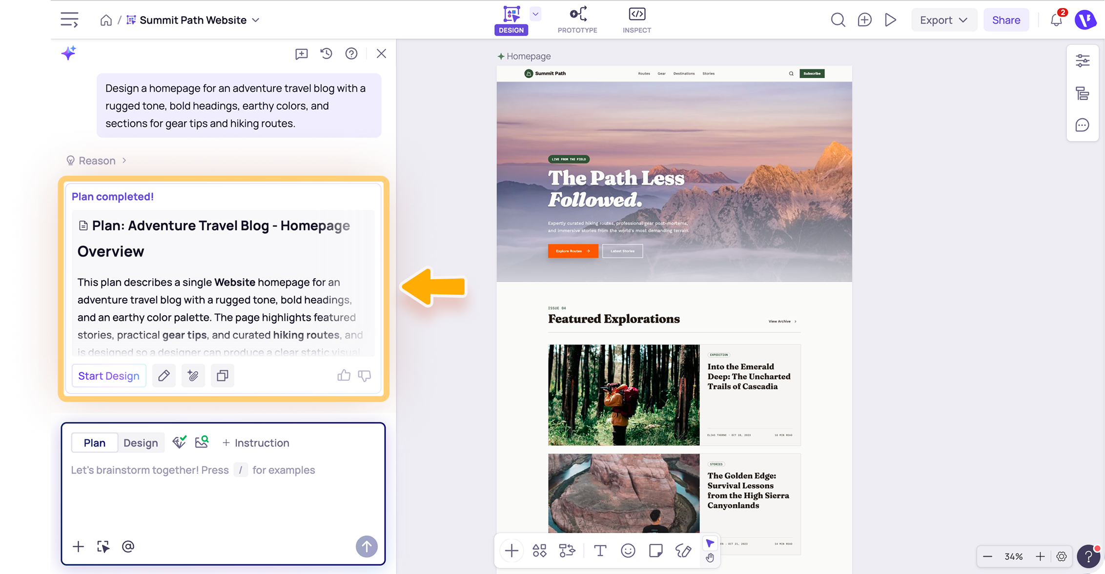Select the hand pan tool

click(710, 557)
